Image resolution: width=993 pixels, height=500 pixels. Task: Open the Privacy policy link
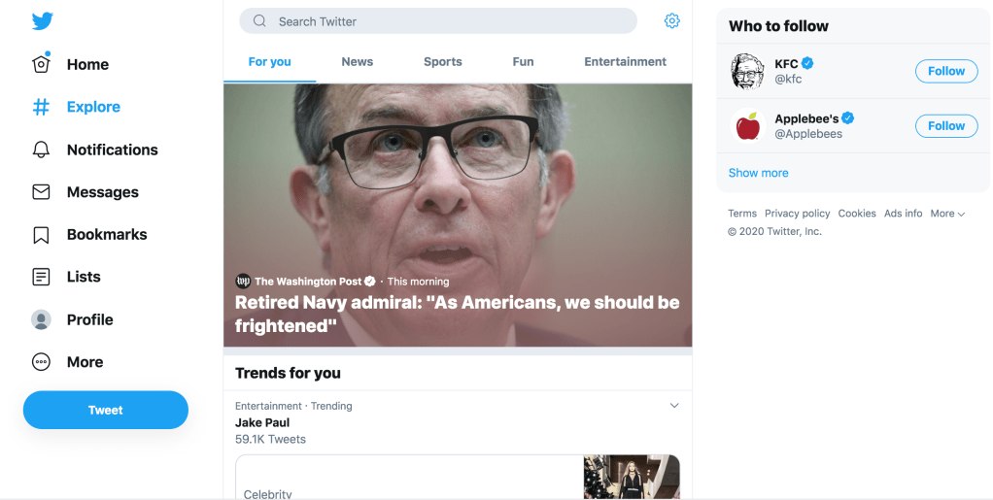[797, 214]
